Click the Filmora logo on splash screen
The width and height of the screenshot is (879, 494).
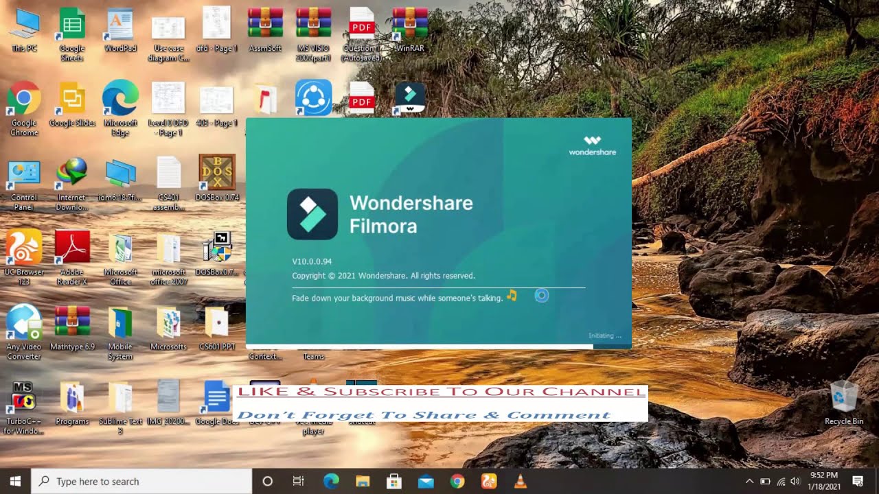pyautogui.click(x=312, y=214)
